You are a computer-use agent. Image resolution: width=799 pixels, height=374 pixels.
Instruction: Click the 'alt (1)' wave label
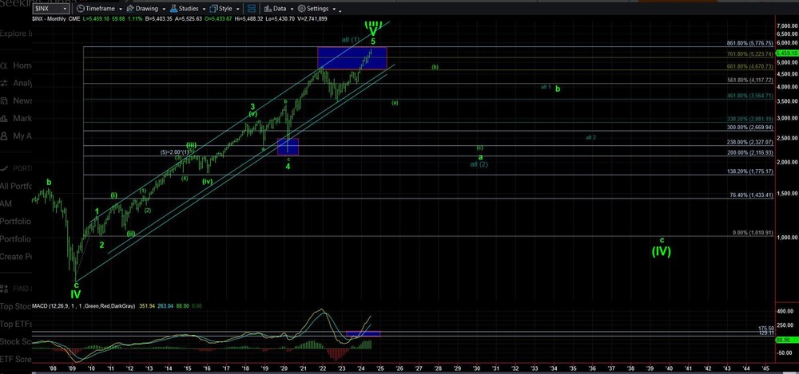pos(351,40)
